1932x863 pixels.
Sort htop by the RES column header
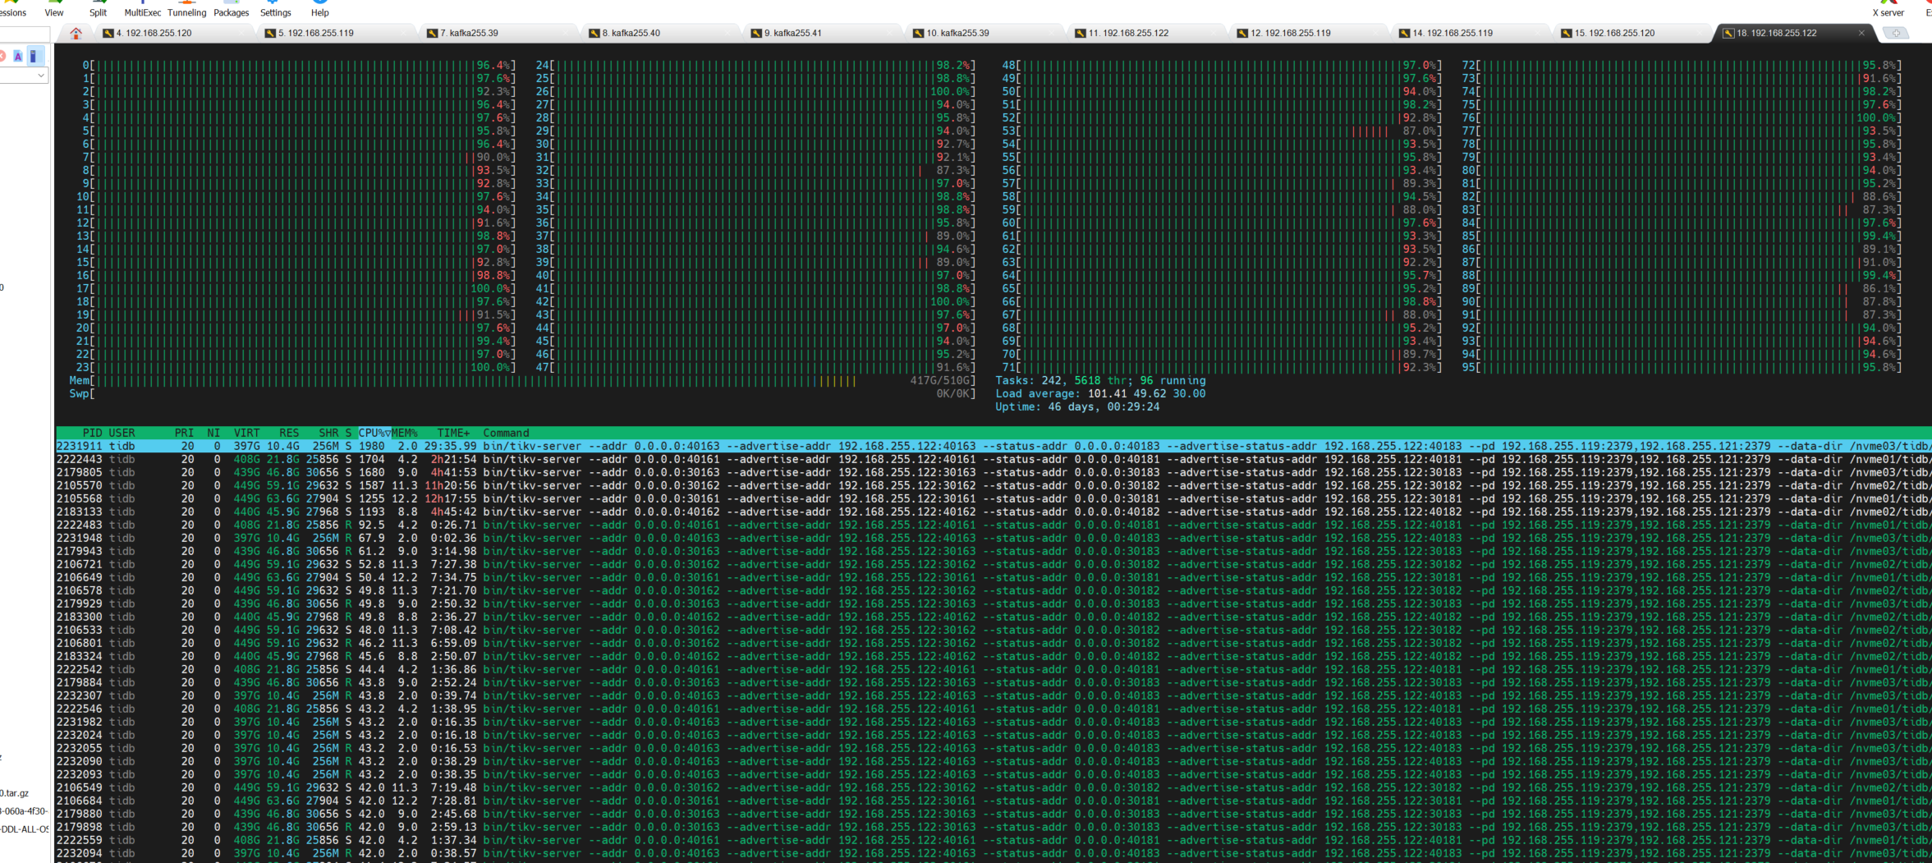tap(289, 433)
